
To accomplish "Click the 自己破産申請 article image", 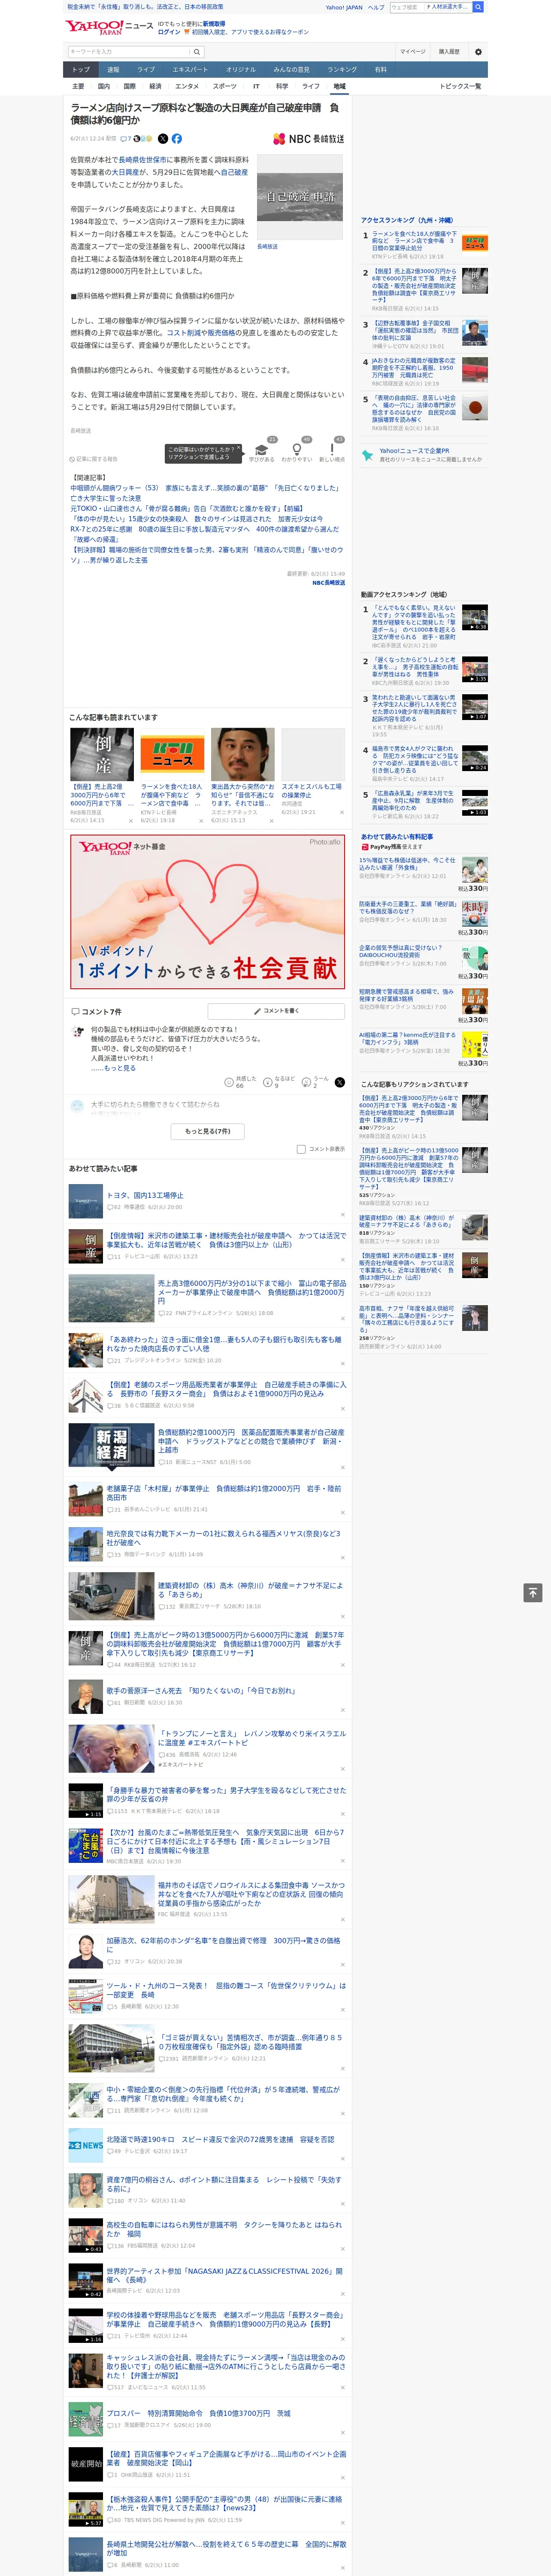I will [300, 196].
